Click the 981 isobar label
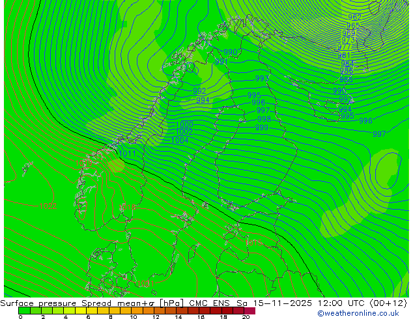This screenshot has width=413, height=319. (344, 55)
